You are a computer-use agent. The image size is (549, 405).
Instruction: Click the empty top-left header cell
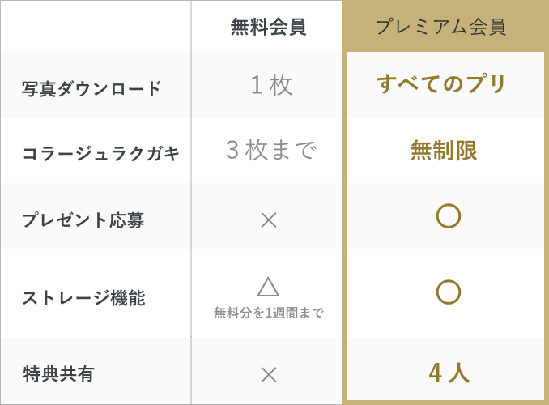pos(96,26)
